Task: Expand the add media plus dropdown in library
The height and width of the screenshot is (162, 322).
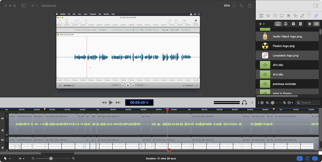Action: (x=261, y=24)
